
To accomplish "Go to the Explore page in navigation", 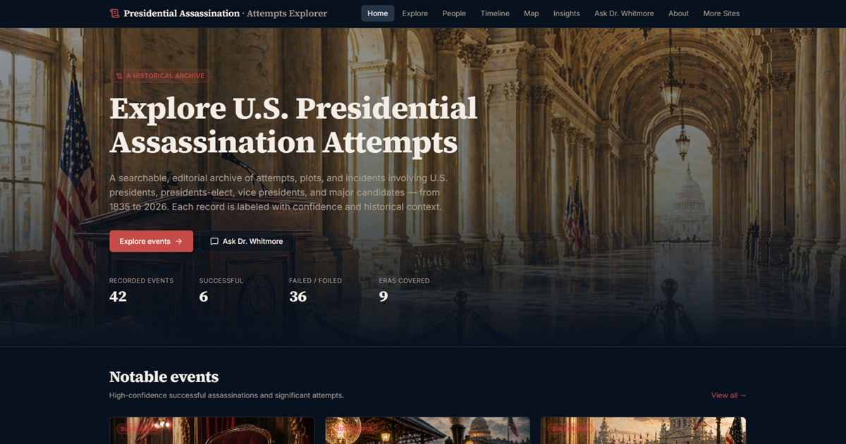I will (415, 13).
